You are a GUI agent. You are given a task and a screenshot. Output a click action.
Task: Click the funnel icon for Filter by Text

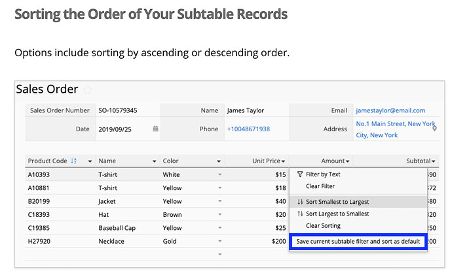pyautogui.click(x=300, y=174)
